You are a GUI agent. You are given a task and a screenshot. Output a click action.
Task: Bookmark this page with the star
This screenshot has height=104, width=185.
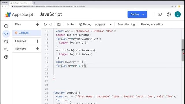click(x=175, y=6)
